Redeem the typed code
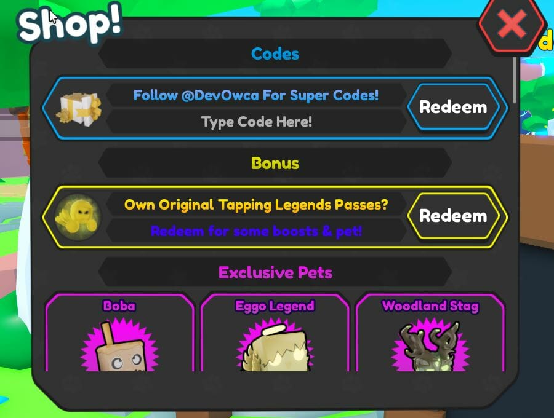Viewport: 554px width, 418px height. pyautogui.click(x=453, y=107)
